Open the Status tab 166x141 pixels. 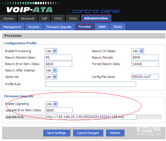click(x=8, y=19)
